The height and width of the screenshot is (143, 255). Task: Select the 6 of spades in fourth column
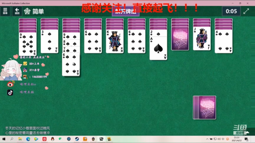93,41
